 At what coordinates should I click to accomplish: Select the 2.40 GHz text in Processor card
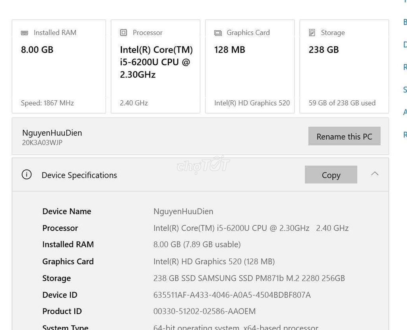coord(134,103)
